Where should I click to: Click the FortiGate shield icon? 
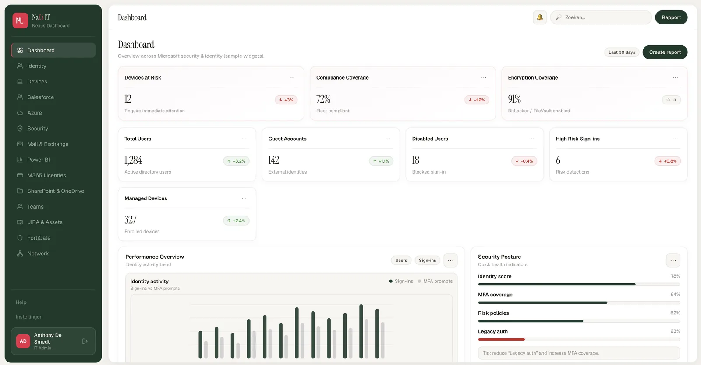[20, 238]
